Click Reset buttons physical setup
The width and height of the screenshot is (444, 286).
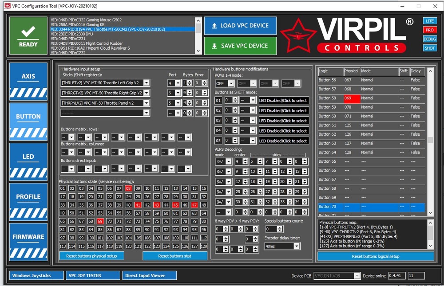click(x=91, y=256)
